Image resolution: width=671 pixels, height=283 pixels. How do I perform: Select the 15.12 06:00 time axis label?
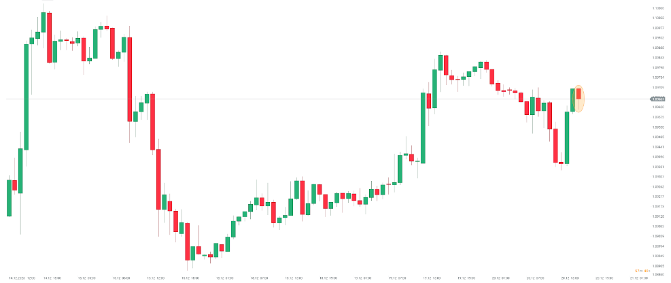[122, 278]
